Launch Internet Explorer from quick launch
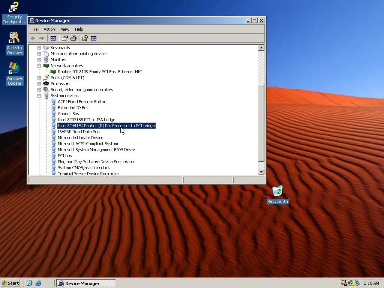Image resolution: width=384 pixels, height=288 pixels. [x=38, y=283]
